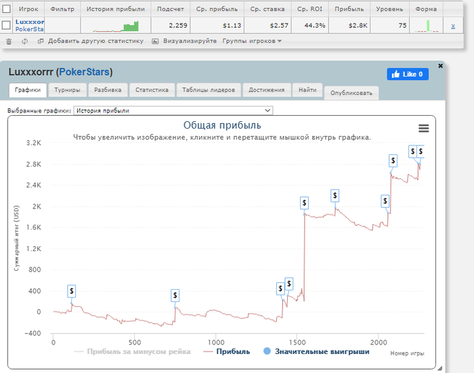Click the Form mini bar chart

tap(426, 26)
